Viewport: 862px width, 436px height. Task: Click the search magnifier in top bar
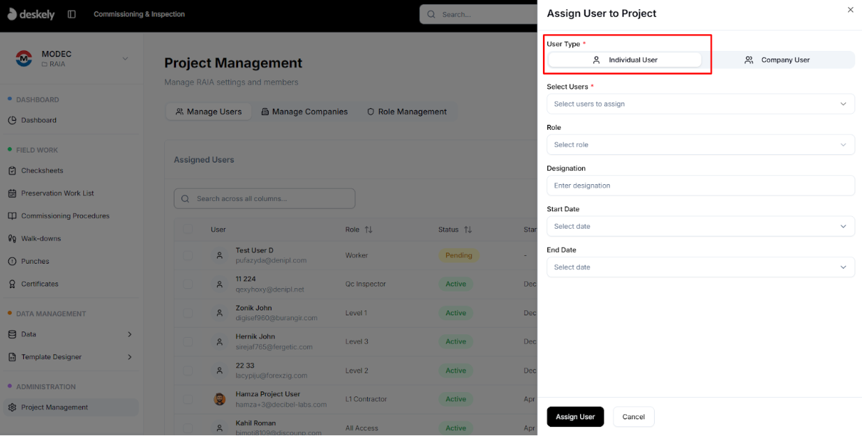click(431, 14)
